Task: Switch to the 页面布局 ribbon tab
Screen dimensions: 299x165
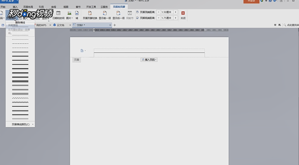Action: [x=28, y=7]
